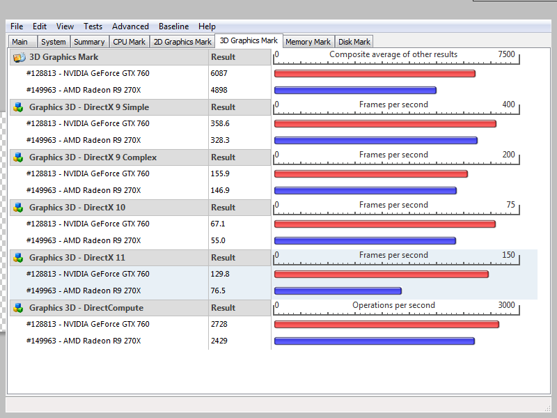Open the File menu
The width and height of the screenshot is (557, 418).
point(17,26)
